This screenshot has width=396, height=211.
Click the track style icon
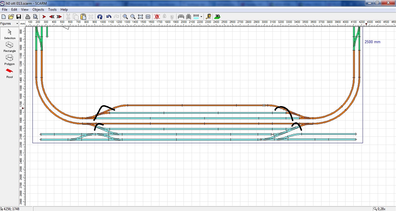tap(196, 17)
